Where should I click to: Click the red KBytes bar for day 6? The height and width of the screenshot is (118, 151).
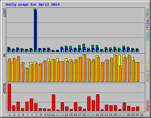click(31, 105)
